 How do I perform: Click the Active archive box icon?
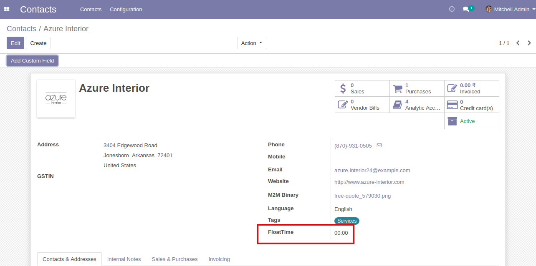[453, 121]
